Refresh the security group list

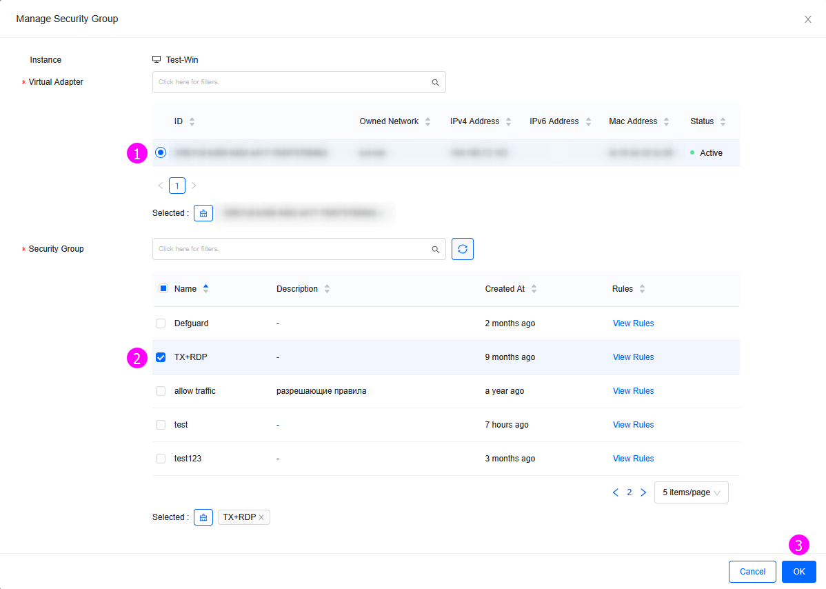[462, 249]
